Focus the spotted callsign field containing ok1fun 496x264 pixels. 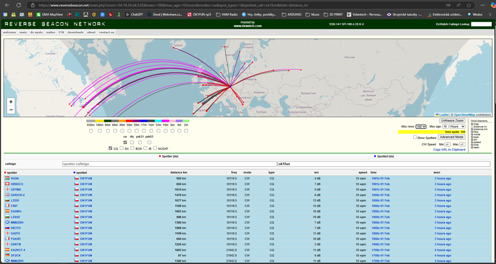coord(384,164)
